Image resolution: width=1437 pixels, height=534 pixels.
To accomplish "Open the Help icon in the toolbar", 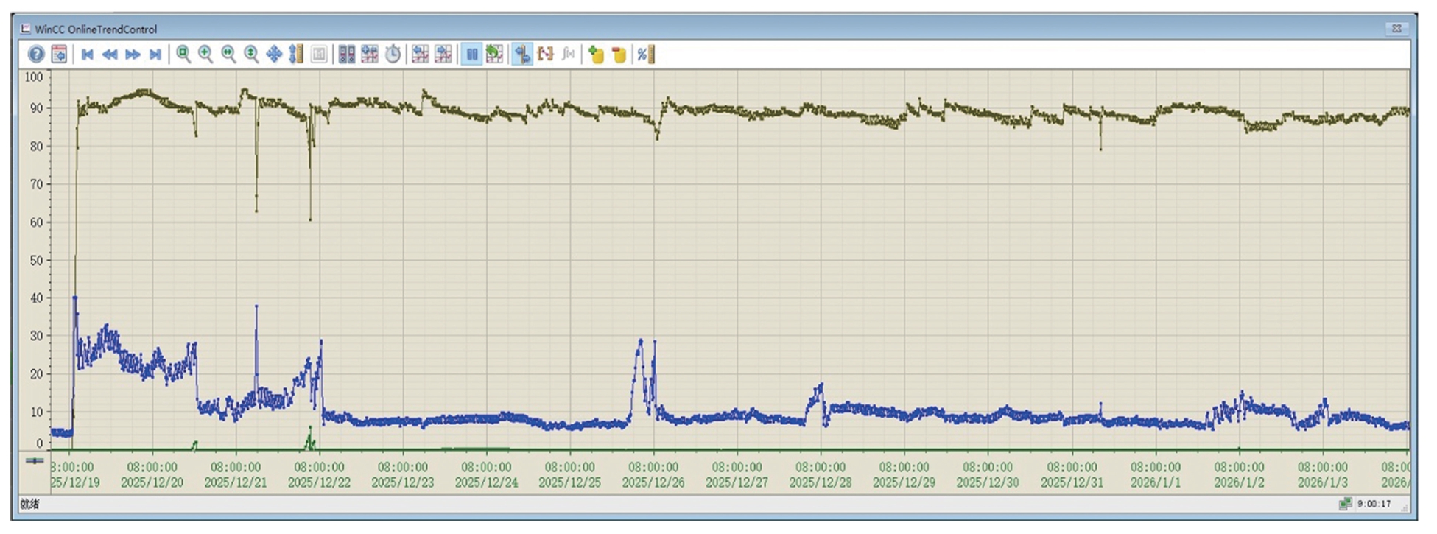I will tap(36, 54).
